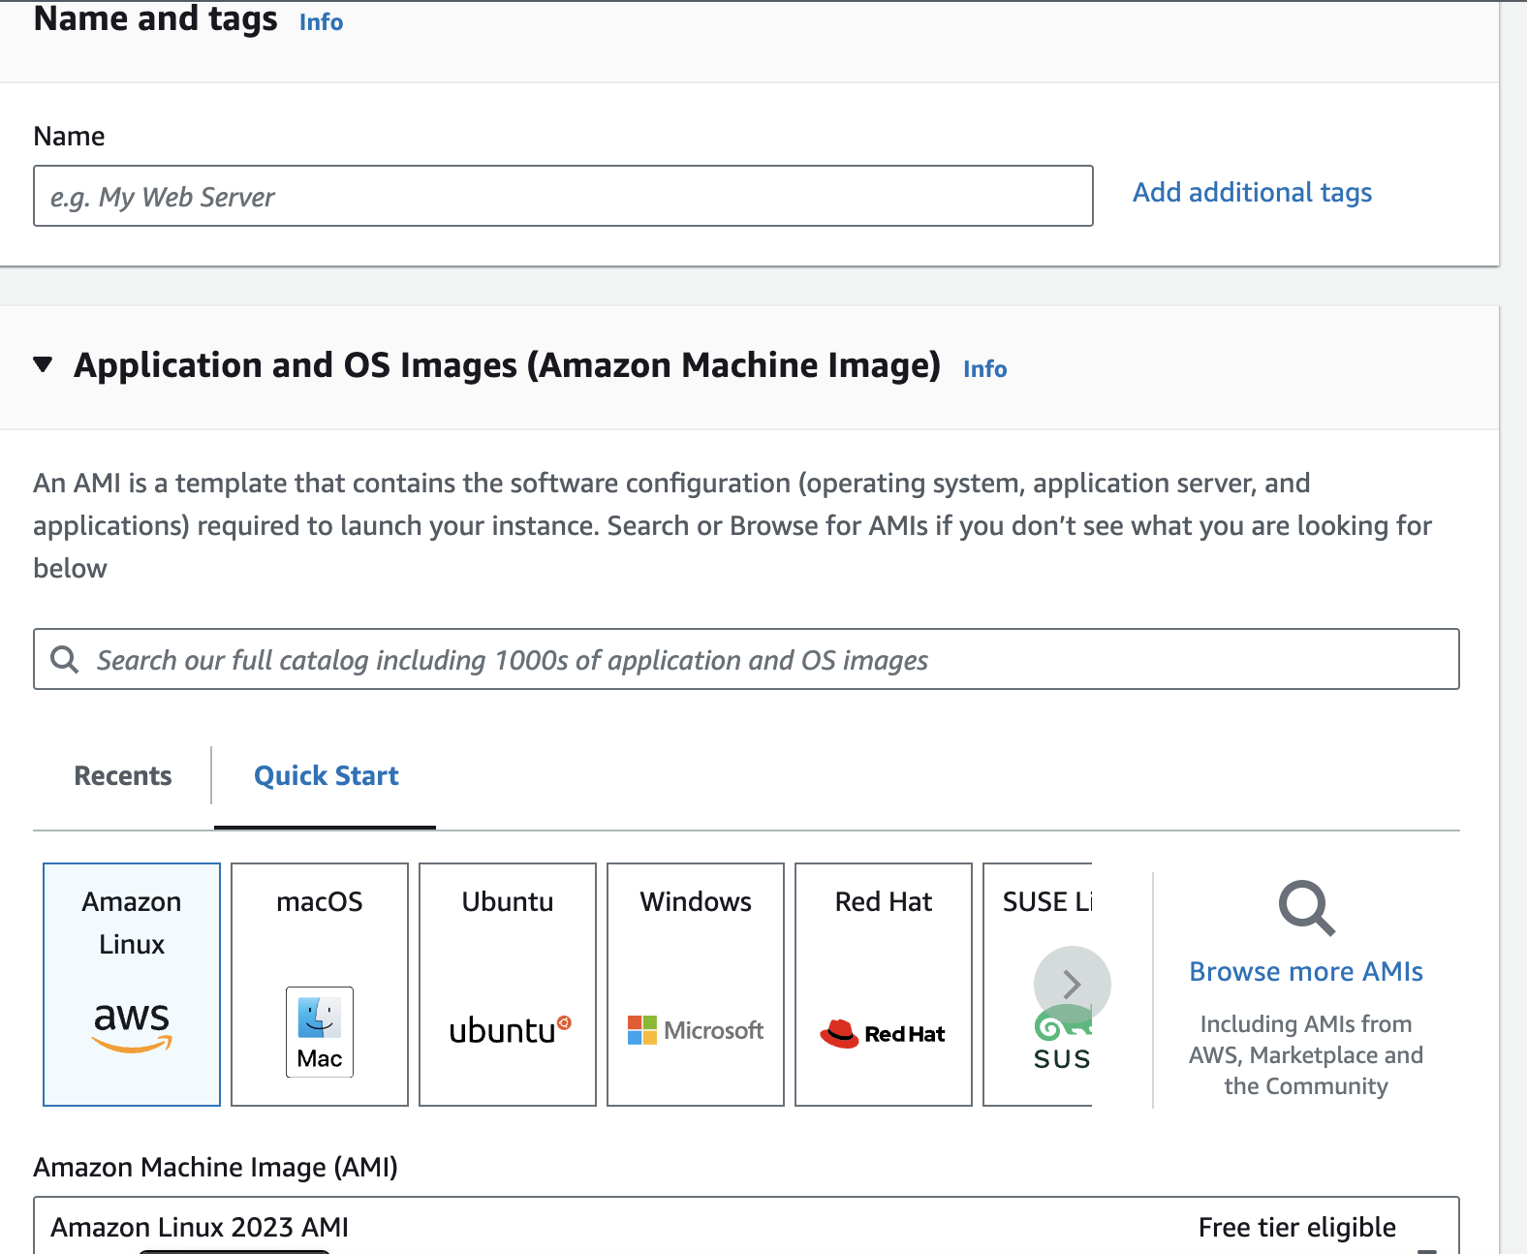Click the Browse more AMIs magnifier icon

[x=1306, y=908]
